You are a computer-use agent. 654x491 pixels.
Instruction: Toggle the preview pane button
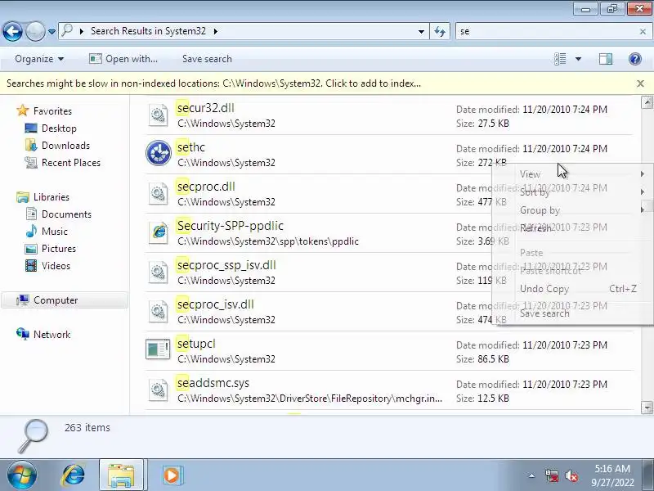point(606,59)
